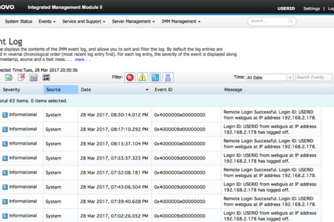Viewport: 334px width, 222px height.
Task: Select date cell 28 Mar 2017, 07:39:40.628 PM
Action: [114, 202]
